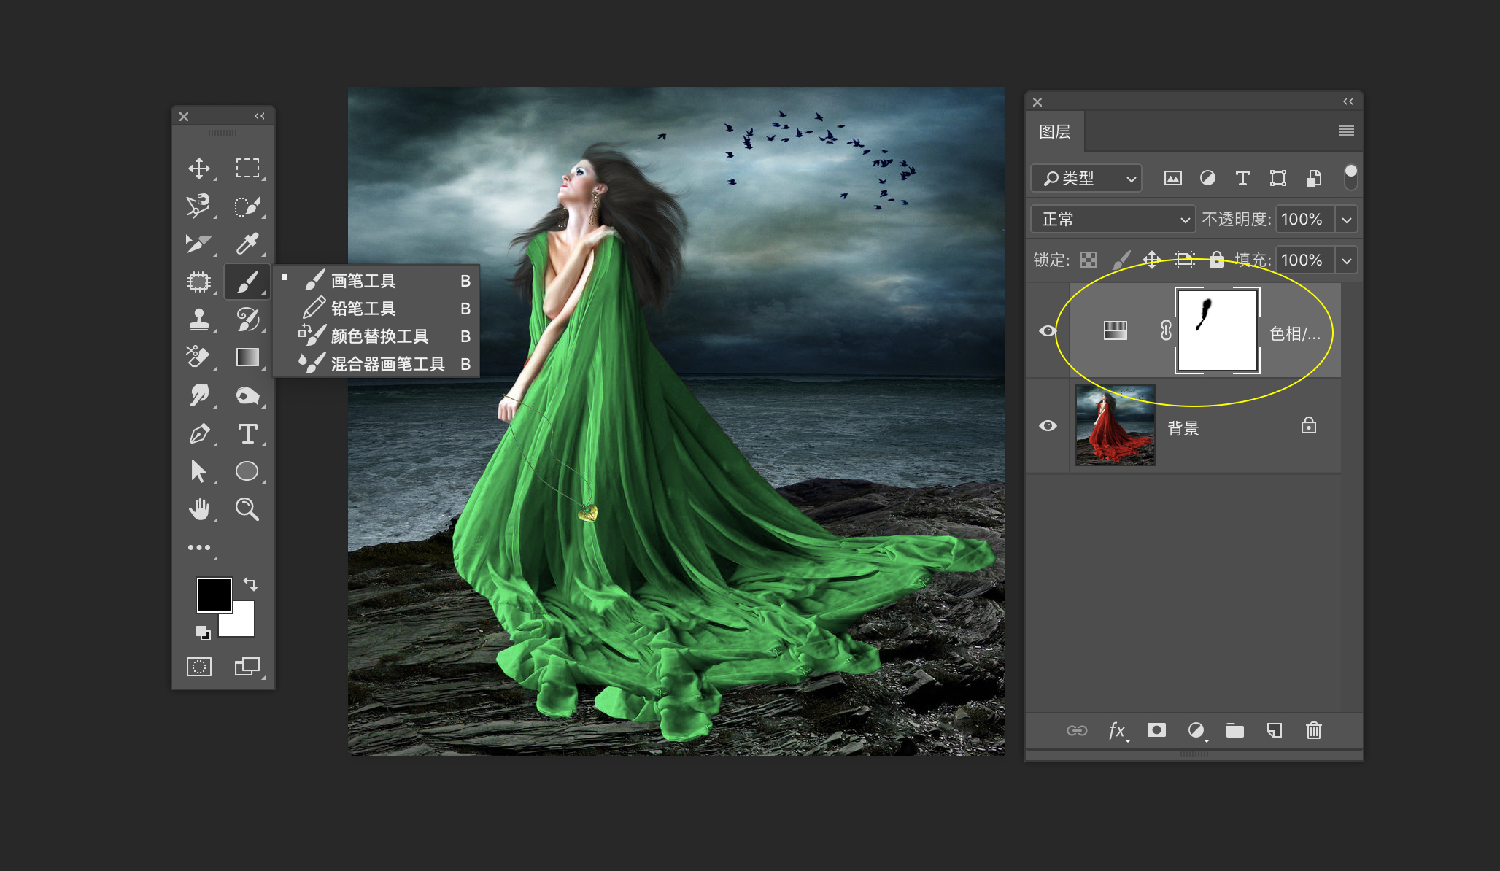Switch to the 图层 panel tab
The width and height of the screenshot is (1500, 871).
pyautogui.click(x=1055, y=132)
